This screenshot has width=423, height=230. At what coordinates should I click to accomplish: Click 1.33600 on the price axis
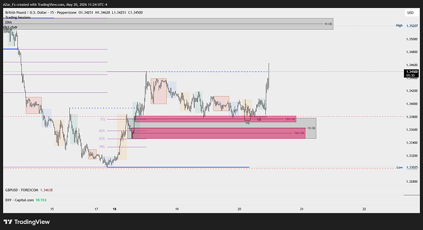pyautogui.click(x=412, y=130)
